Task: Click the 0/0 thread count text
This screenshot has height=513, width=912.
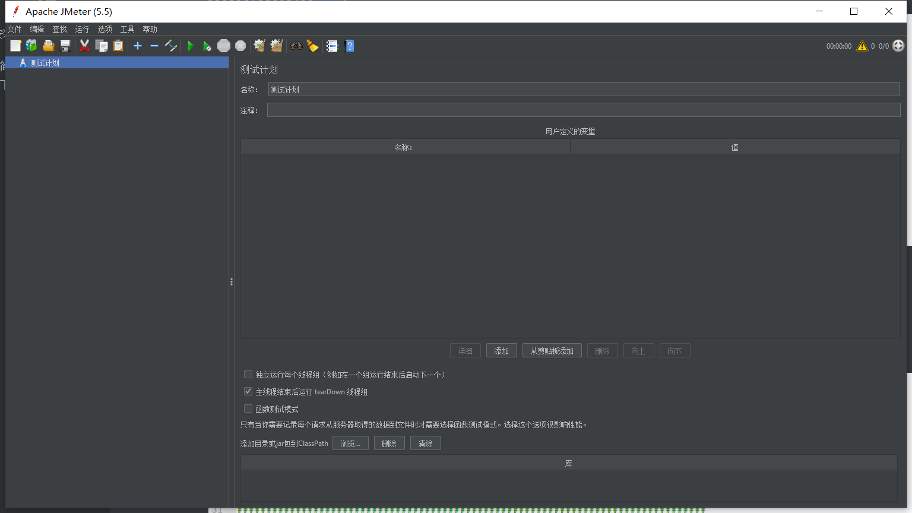Action: (x=884, y=46)
